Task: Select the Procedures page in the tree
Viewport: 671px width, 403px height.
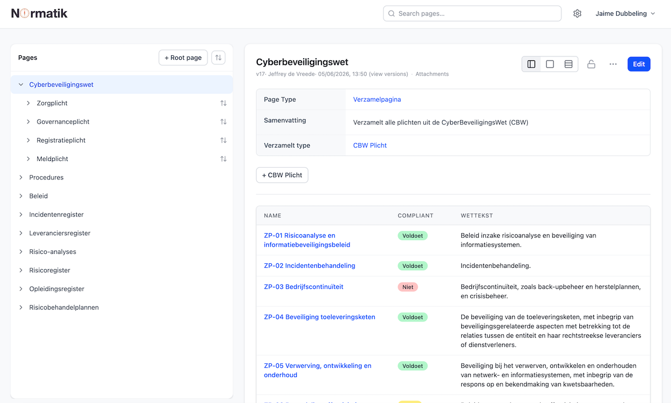Action: [46, 178]
